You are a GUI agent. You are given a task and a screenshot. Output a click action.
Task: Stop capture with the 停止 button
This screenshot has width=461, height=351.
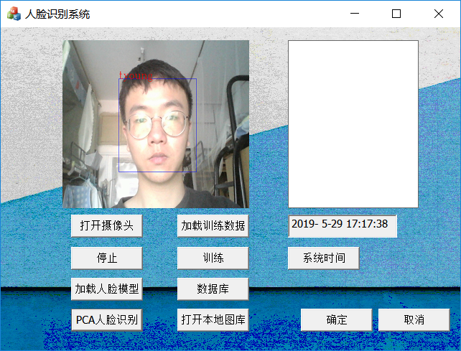pyautogui.click(x=107, y=258)
